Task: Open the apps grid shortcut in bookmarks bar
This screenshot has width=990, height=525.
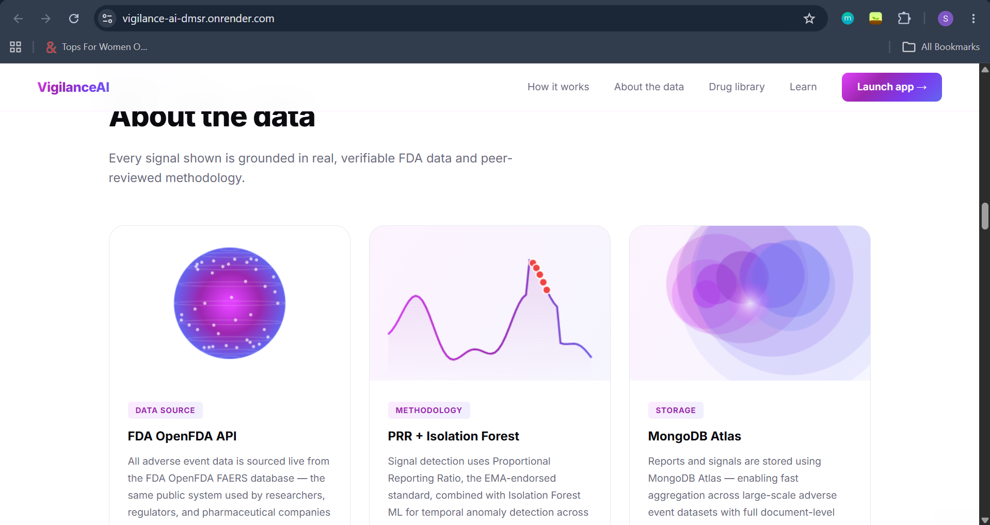Action: tap(15, 47)
